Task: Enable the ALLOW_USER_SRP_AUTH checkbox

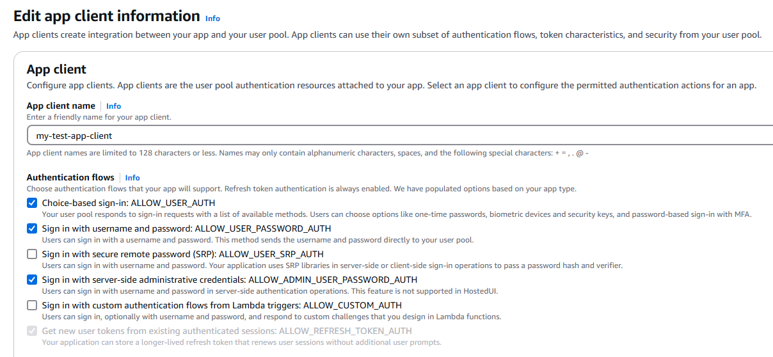Action: click(32, 254)
